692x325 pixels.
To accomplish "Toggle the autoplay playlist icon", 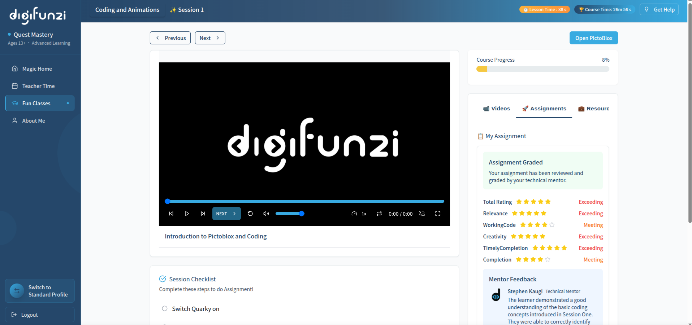I will (422, 214).
